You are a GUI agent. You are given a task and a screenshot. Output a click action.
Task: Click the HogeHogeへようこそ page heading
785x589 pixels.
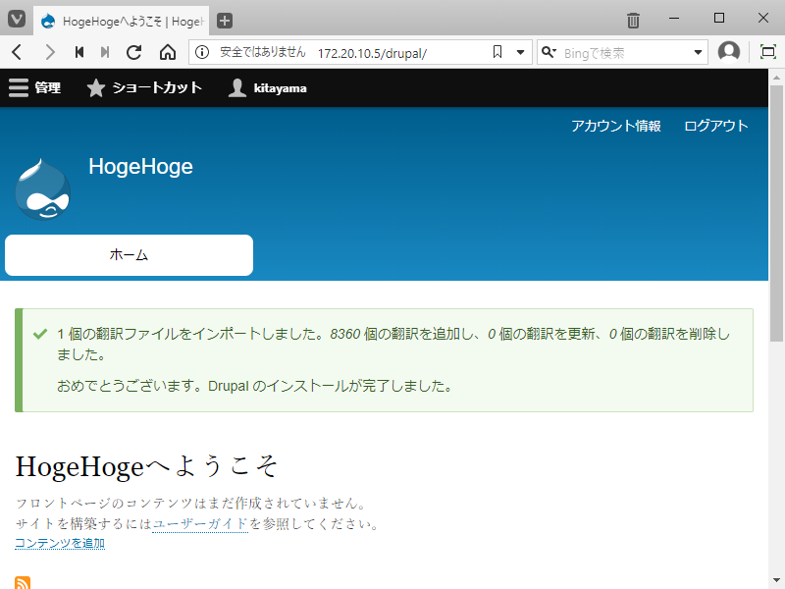[x=146, y=466]
